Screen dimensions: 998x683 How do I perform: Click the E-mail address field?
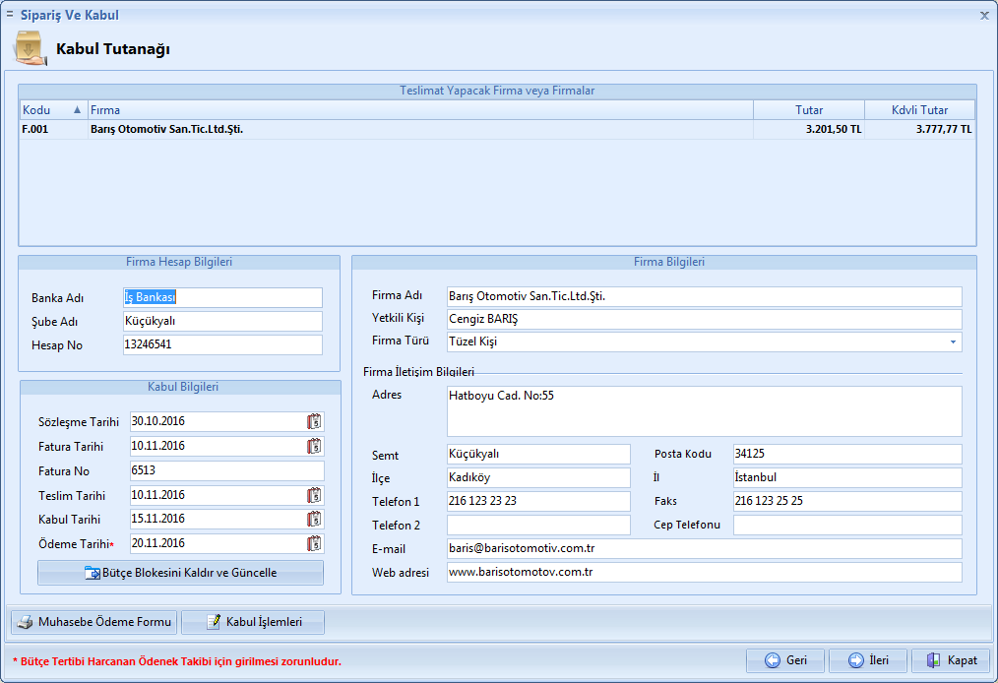point(704,548)
